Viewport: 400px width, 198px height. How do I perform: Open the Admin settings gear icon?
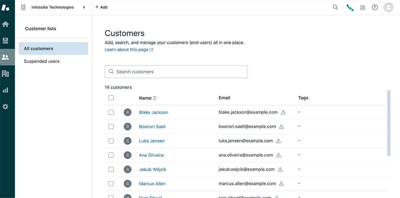pyautogui.click(x=7, y=106)
